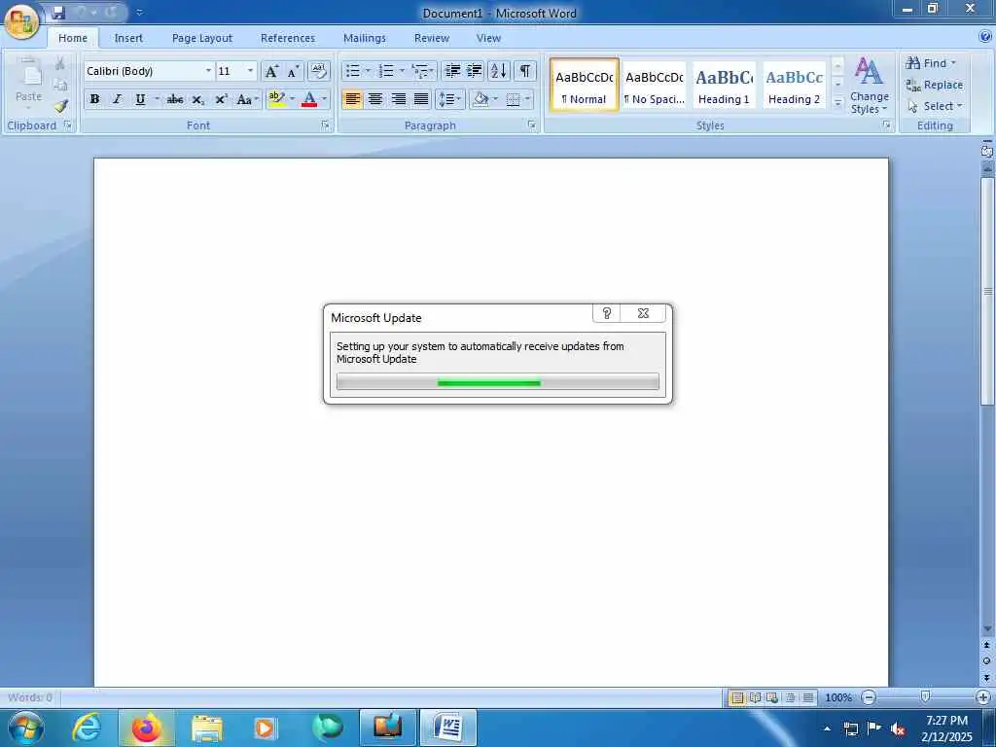
Task: Apply the Heading 2 style
Action: pyautogui.click(x=794, y=86)
